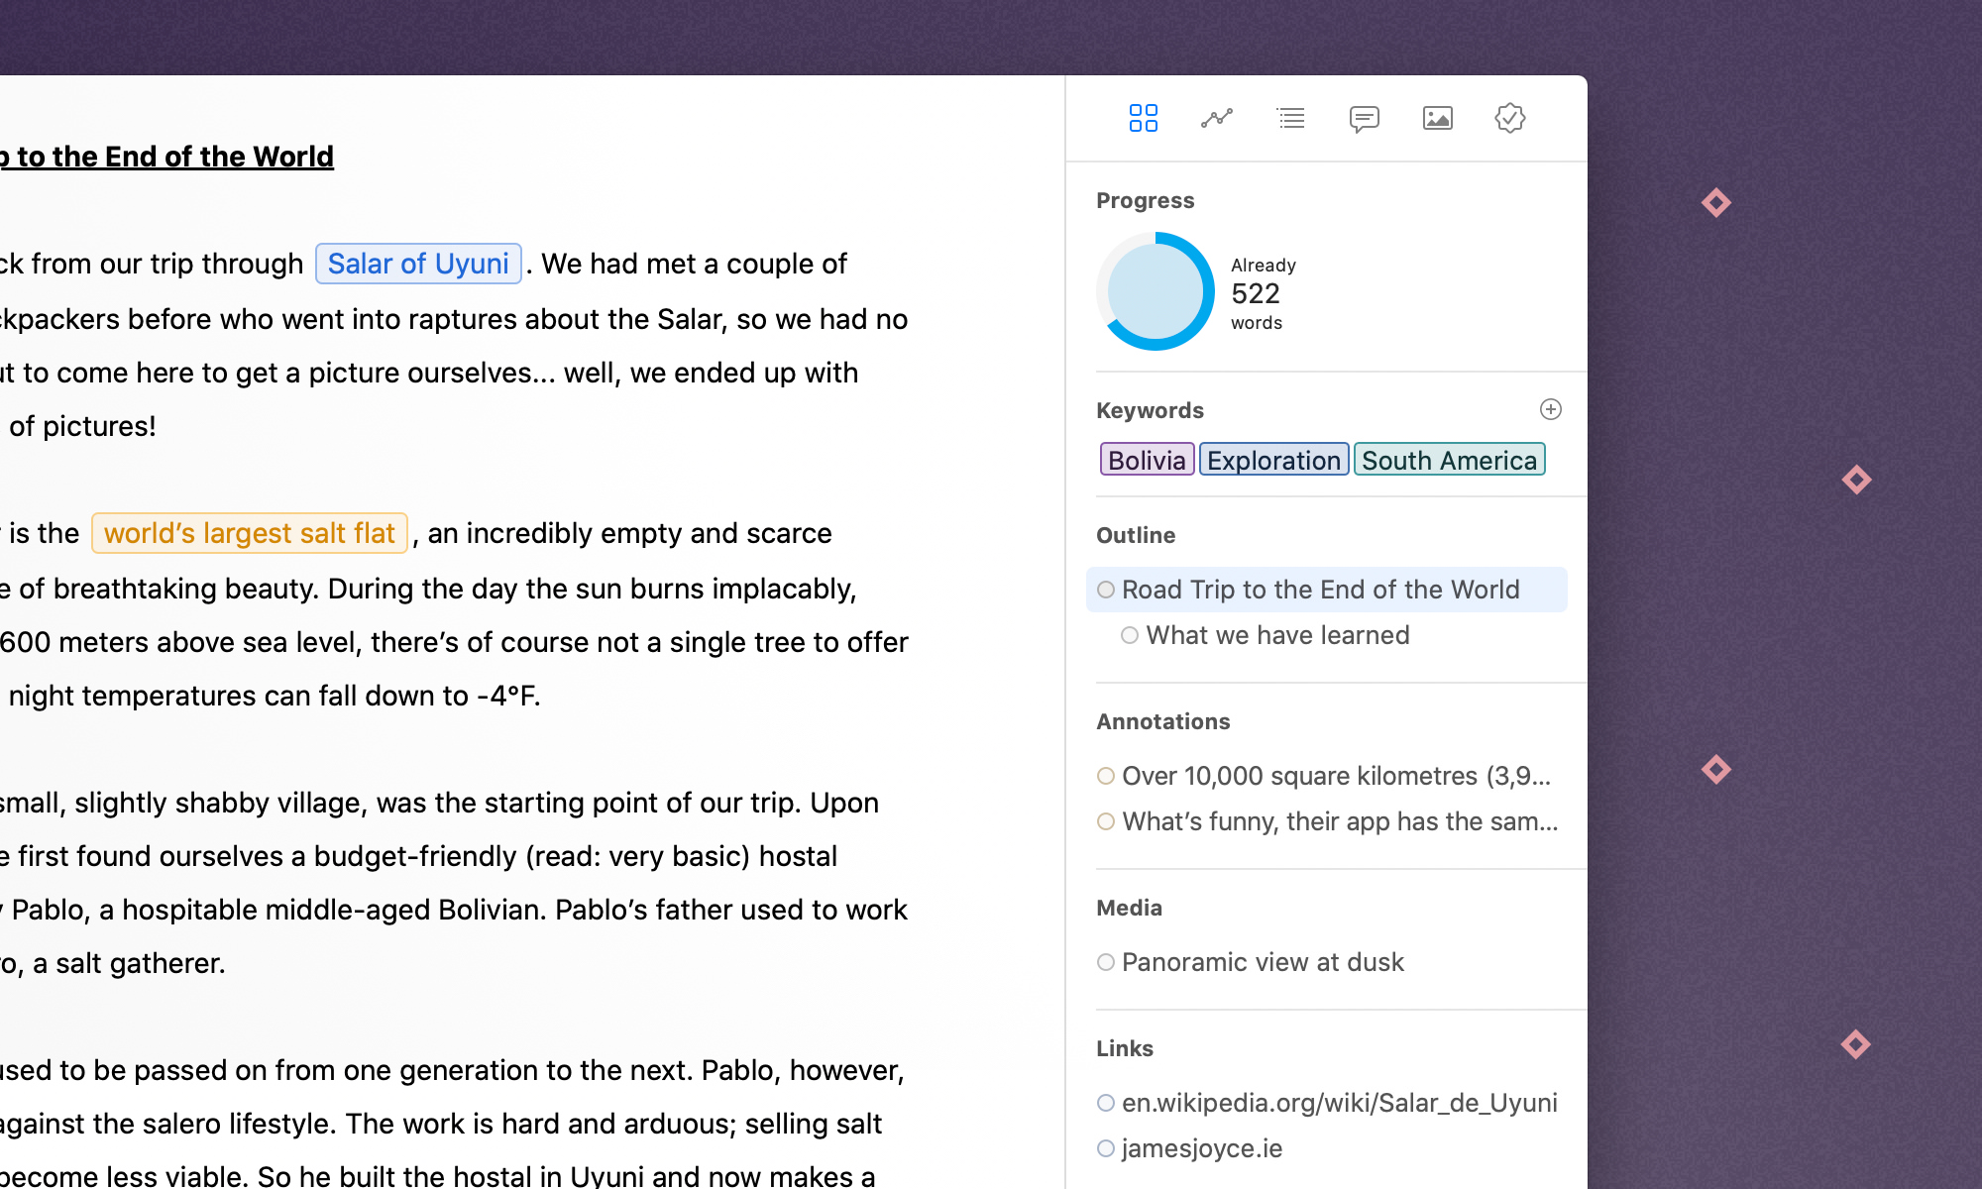Open the Outline list icon

1289,118
